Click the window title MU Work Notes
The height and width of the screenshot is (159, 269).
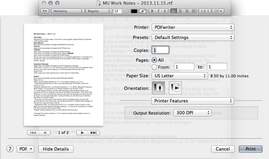point(138,3)
